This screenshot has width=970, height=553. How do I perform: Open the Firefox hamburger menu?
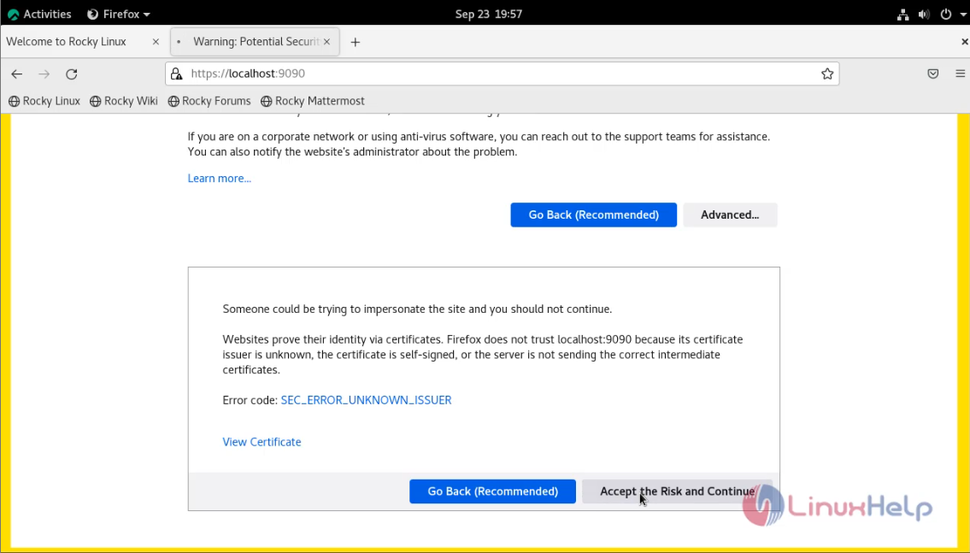960,74
